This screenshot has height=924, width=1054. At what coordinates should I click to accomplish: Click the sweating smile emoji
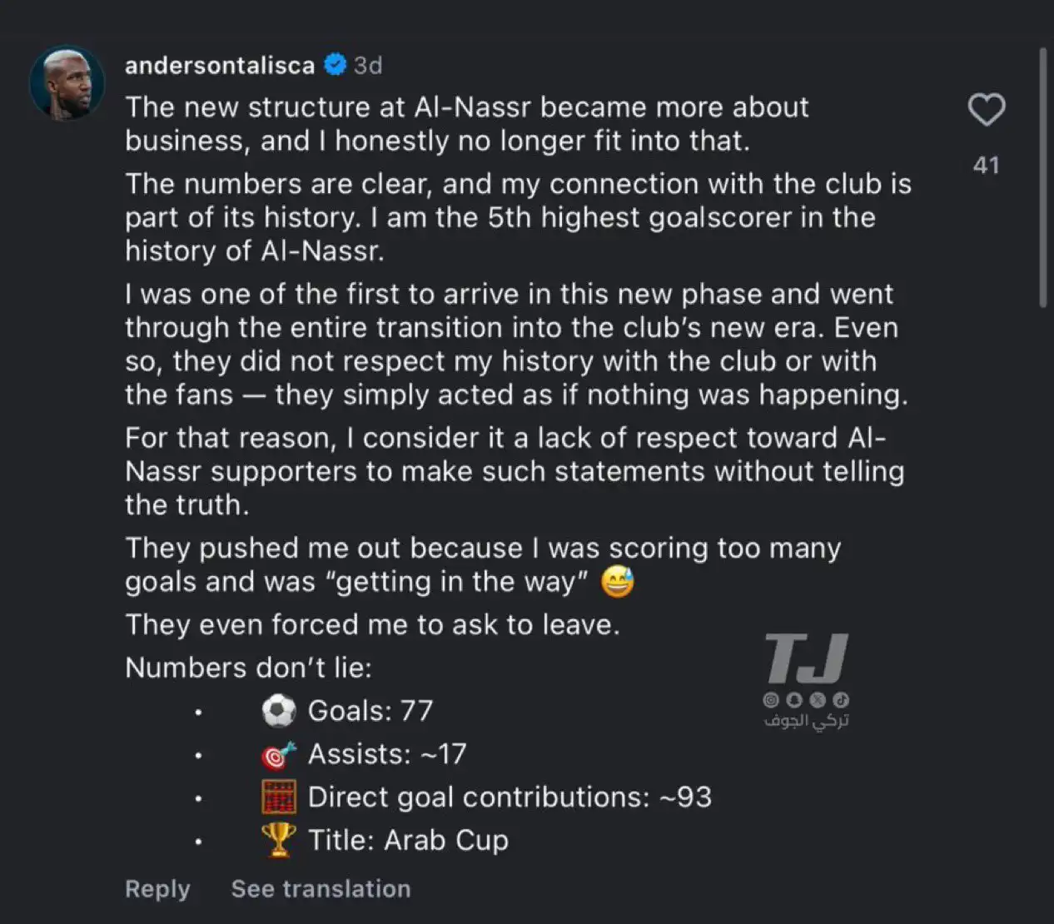click(616, 582)
